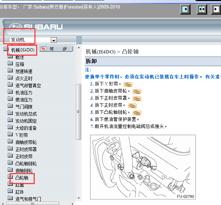Screen dimensions: 221x205
Task: Click folder icon beside V 形带
Action: coord(10,134)
